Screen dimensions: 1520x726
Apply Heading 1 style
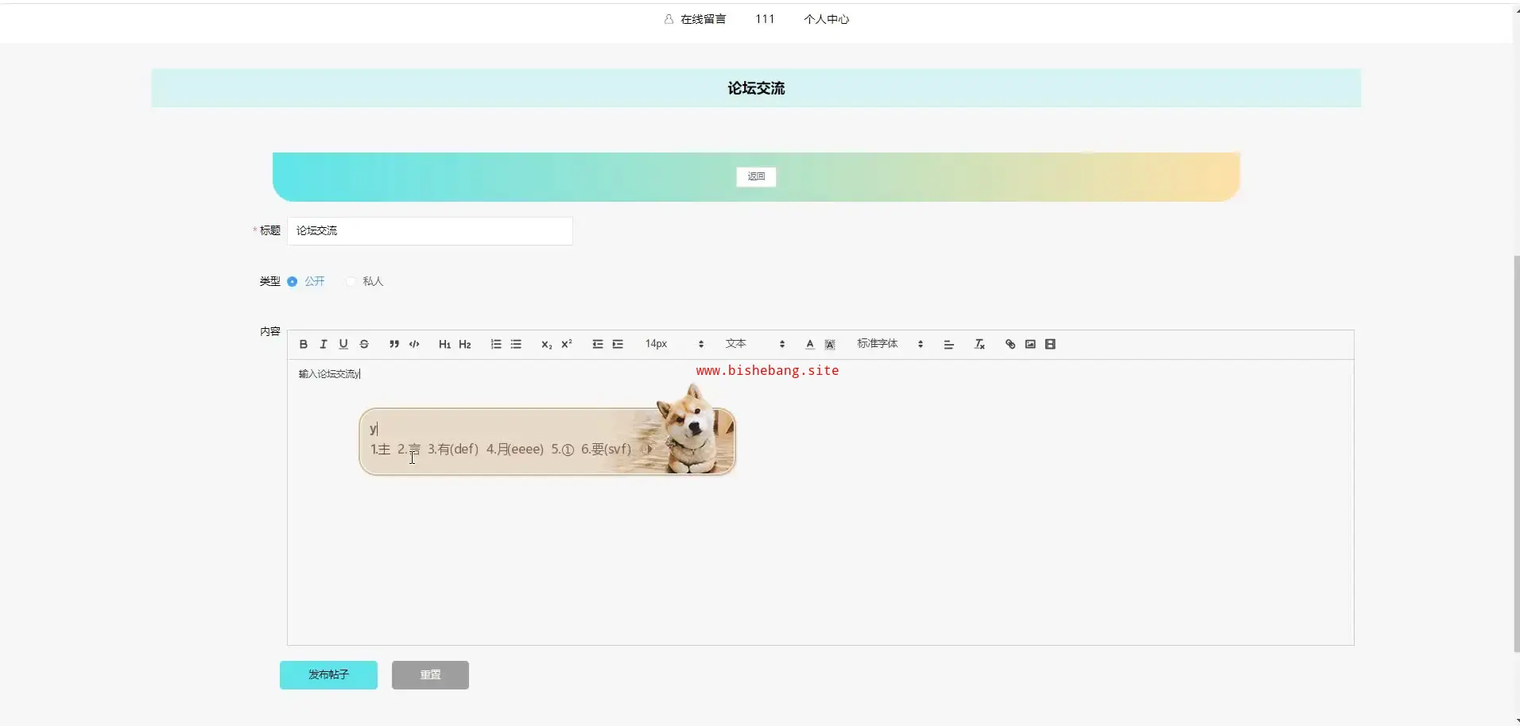pos(444,344)
